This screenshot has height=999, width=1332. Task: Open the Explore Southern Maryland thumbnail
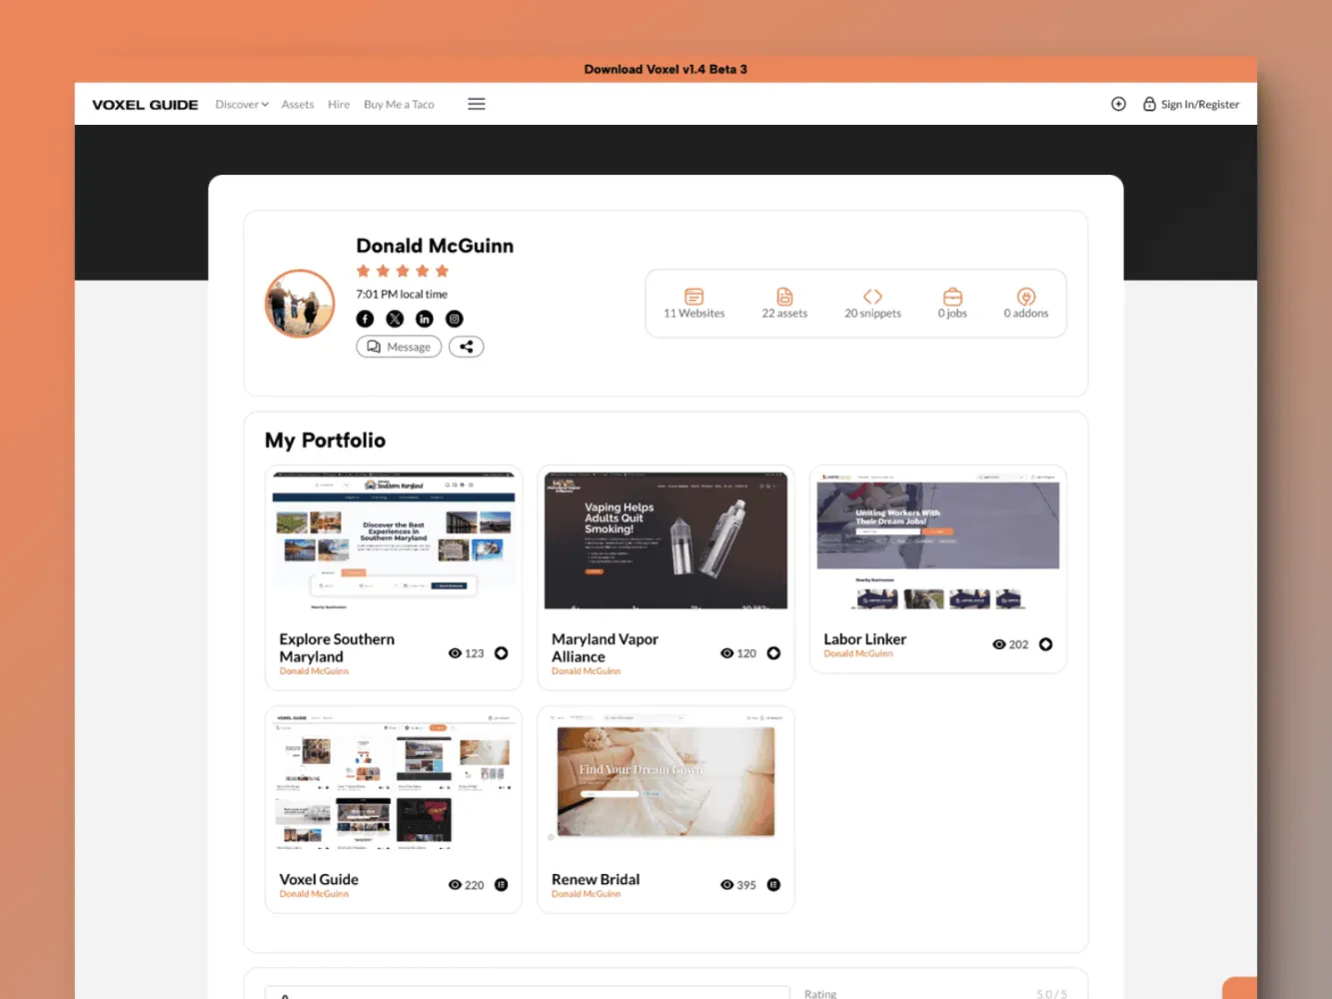click(394, 540)
